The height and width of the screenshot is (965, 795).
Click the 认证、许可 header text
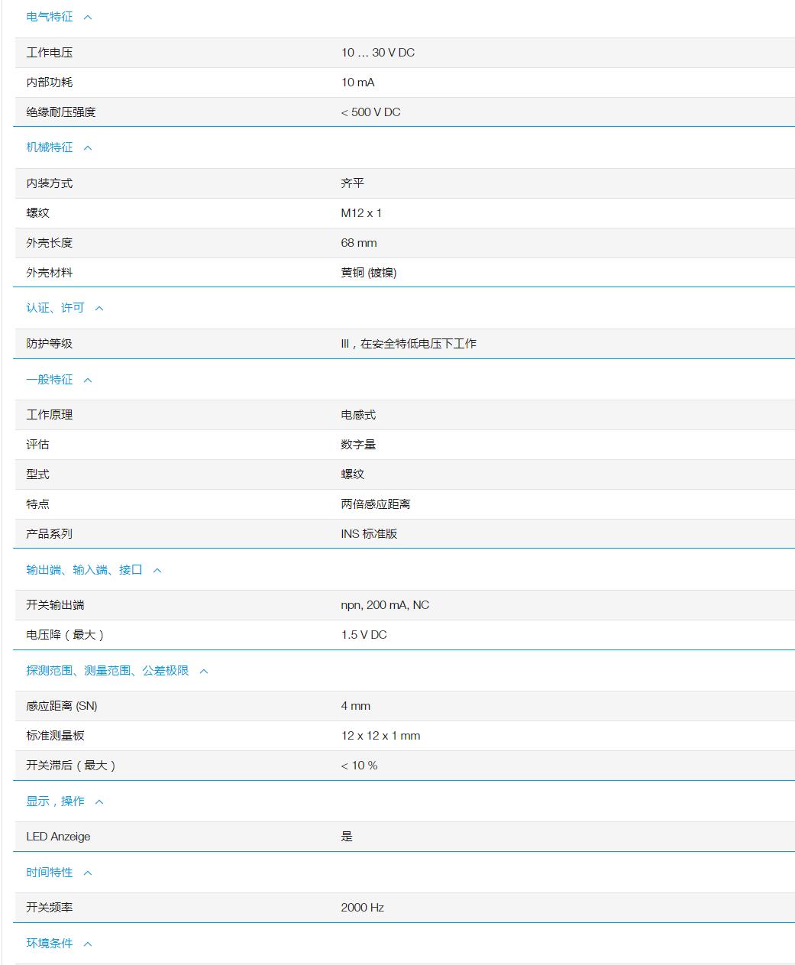pos(55,307)
